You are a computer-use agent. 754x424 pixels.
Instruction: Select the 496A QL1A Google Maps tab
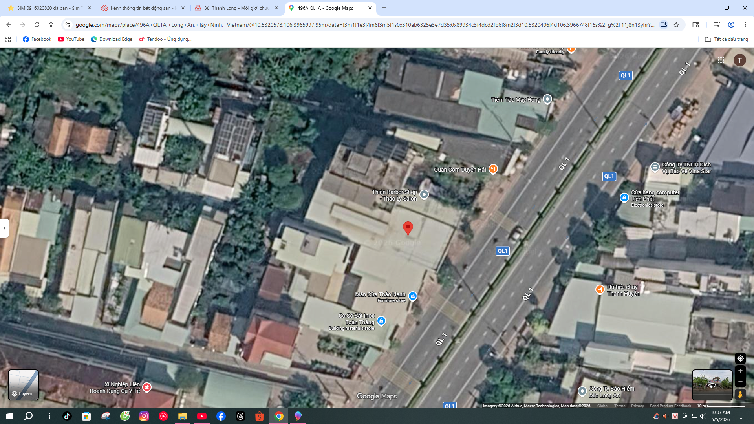330,8
